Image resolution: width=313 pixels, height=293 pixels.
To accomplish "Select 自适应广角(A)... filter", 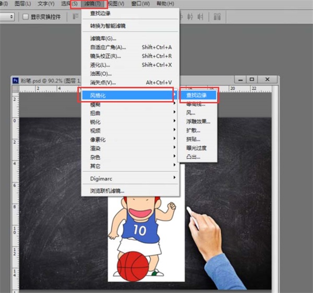I will pyautogui.click(x=130, y=48).
